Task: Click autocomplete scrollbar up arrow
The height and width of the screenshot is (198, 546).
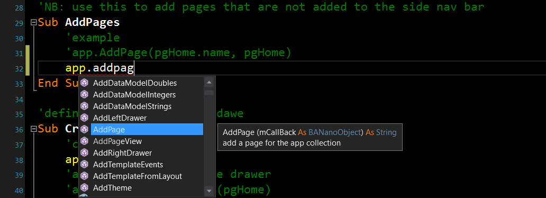Action: (x=209, y=83)
